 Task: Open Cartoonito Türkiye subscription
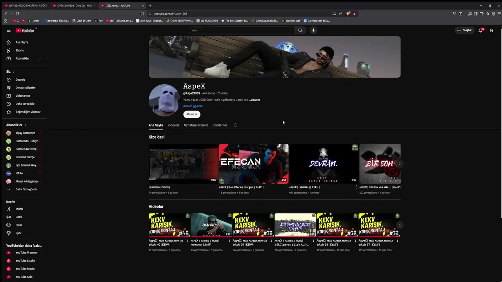tap(27, 141)
